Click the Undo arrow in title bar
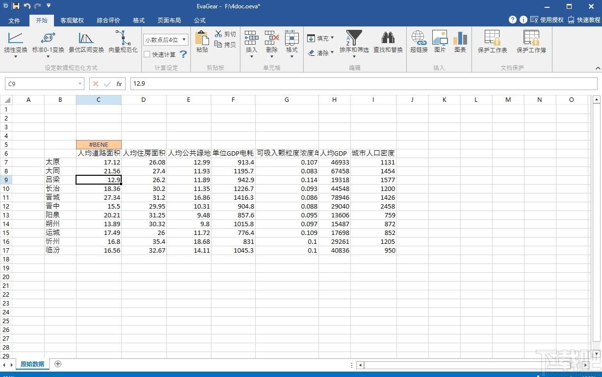 tap(27, 6)
